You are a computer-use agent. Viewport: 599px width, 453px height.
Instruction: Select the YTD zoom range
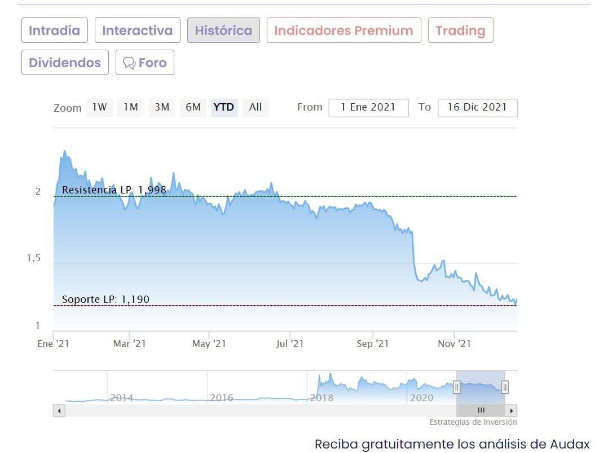click(x=224, y=107)
